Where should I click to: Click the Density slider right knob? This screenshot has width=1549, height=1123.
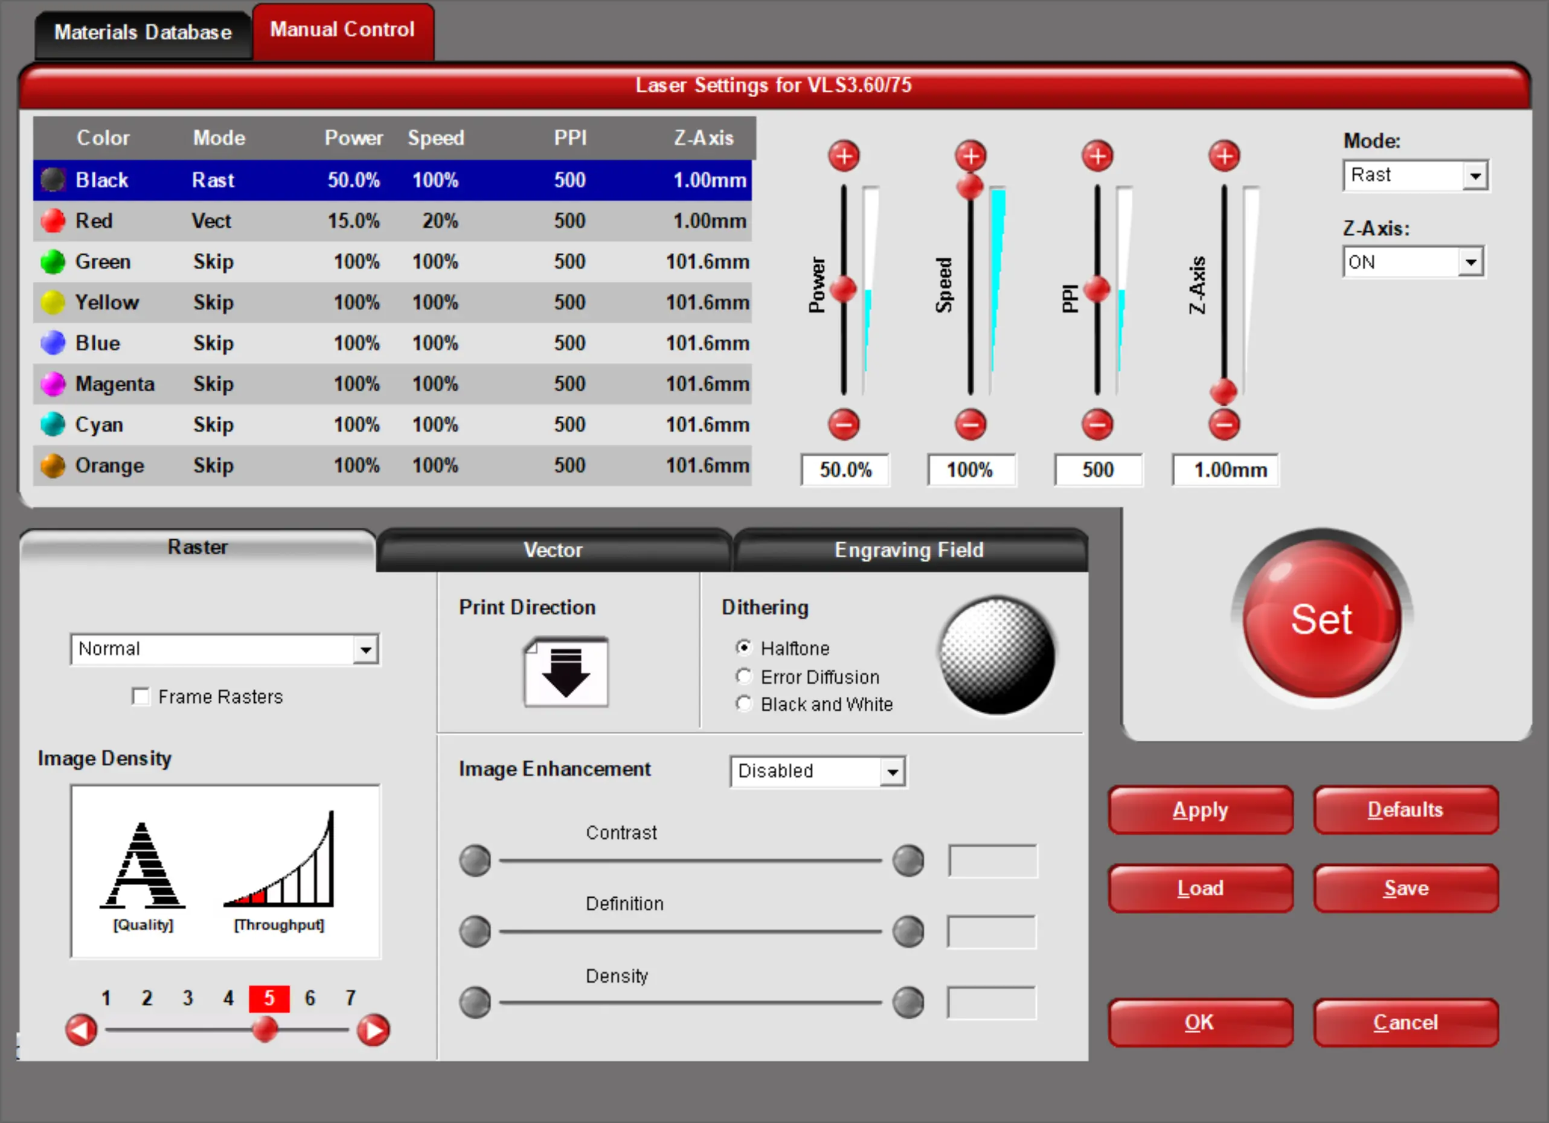908,1002
